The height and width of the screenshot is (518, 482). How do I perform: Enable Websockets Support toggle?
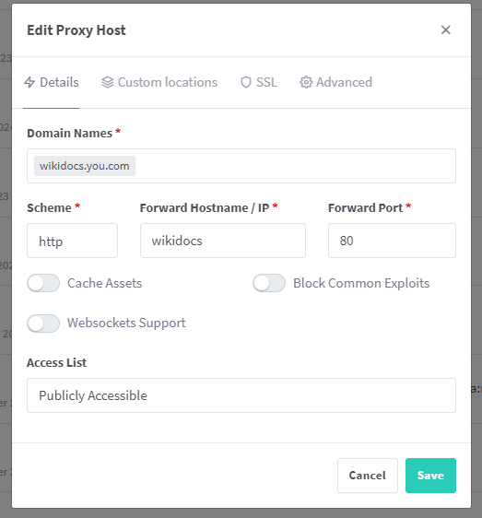(43, 324)
